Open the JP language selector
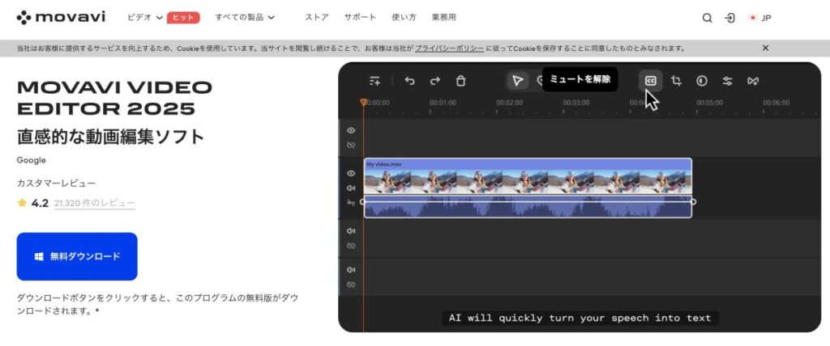Viewport: 830px width, 346px height. point(760,18)
